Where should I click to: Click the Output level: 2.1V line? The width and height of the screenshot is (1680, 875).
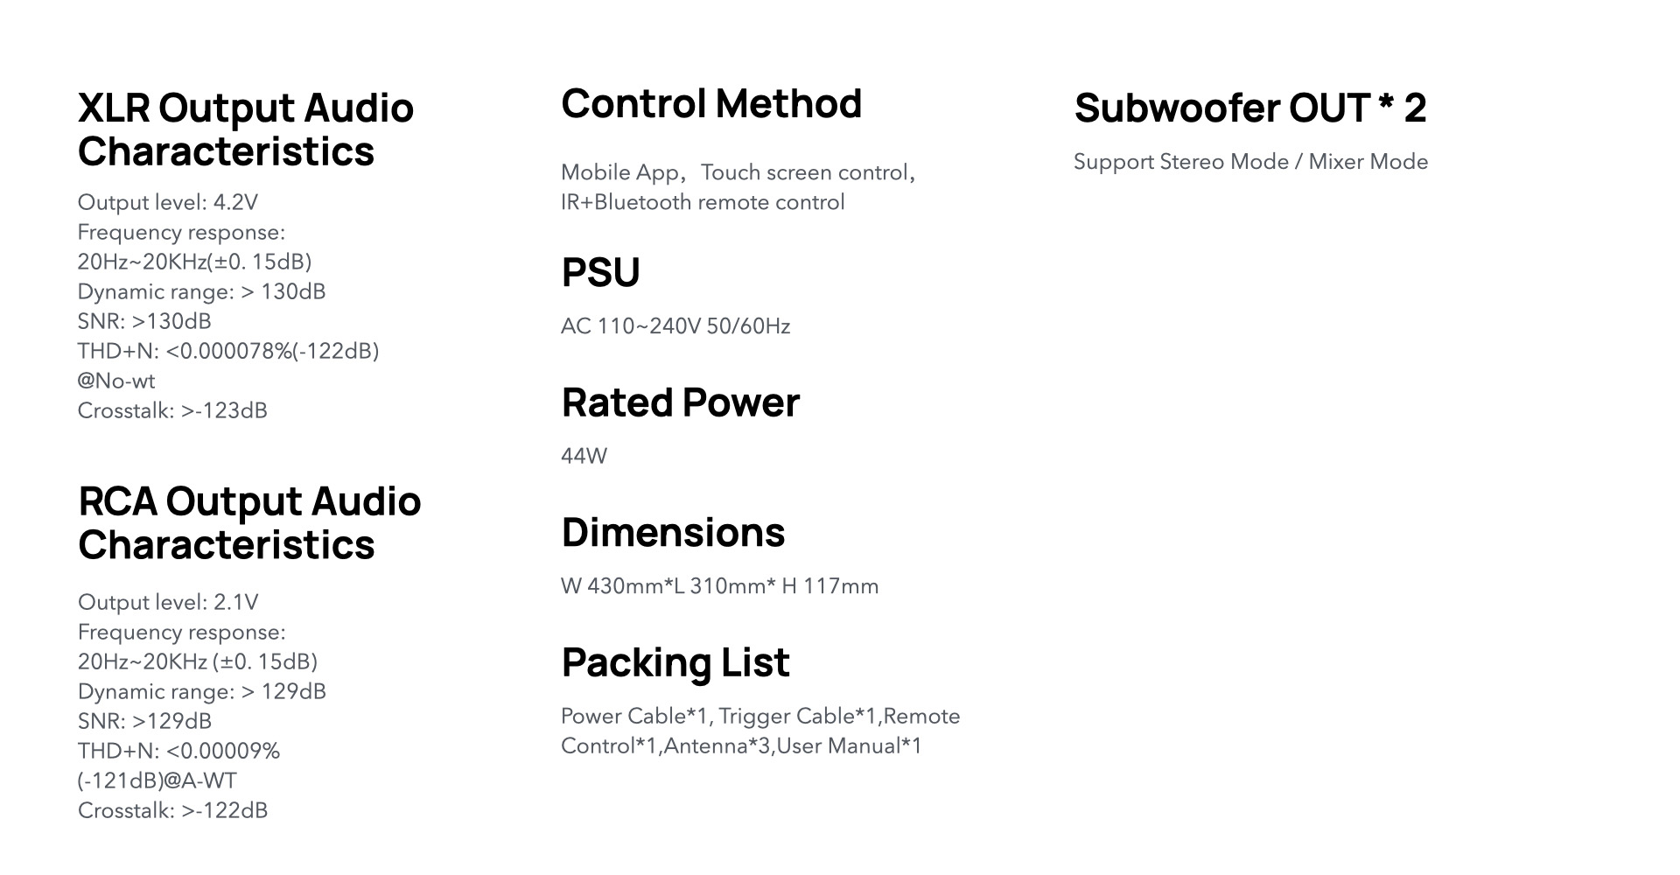click(168, 602)
